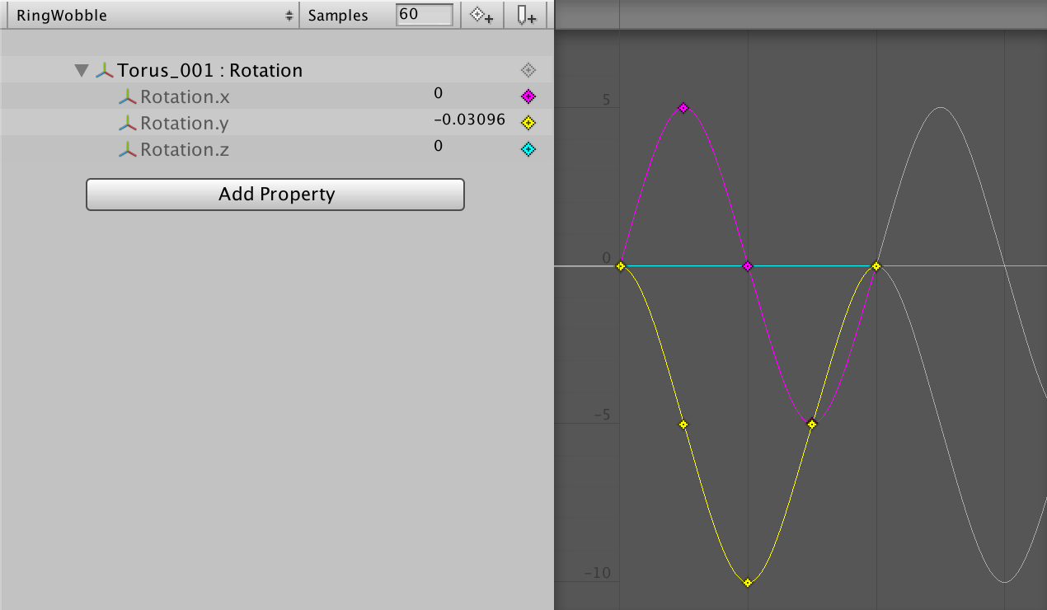This screenshot has height=610, width=1047.
Task: Select the Rotation.z property row
Action: [x=185, y=150]
